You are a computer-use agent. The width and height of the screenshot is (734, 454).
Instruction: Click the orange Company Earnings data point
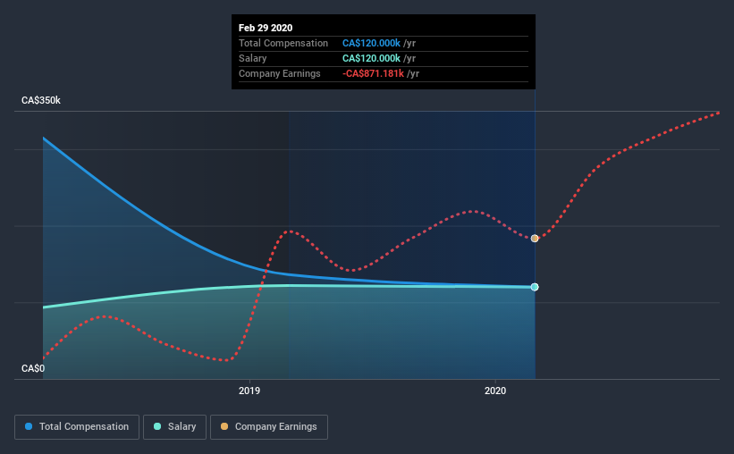(x=535, y=239)
